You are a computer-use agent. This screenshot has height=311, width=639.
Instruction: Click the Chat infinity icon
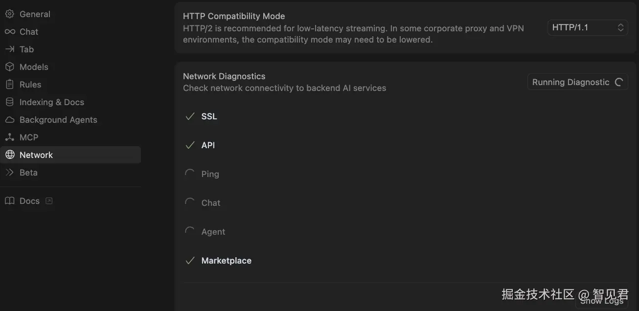(9, 32)
